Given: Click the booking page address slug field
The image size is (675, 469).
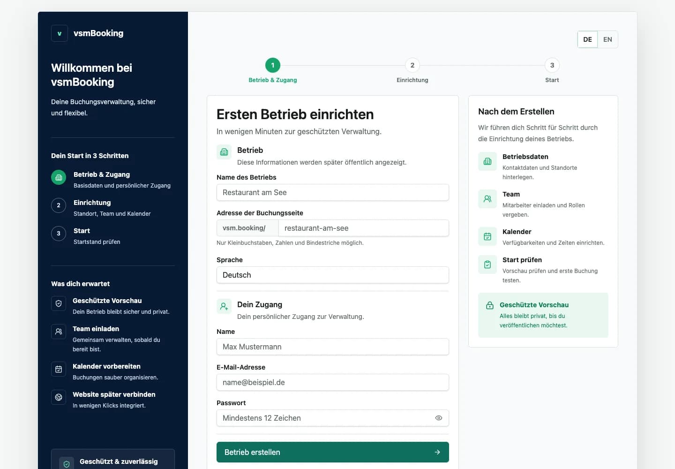Looking at the screenshot, I should point(364,228).
